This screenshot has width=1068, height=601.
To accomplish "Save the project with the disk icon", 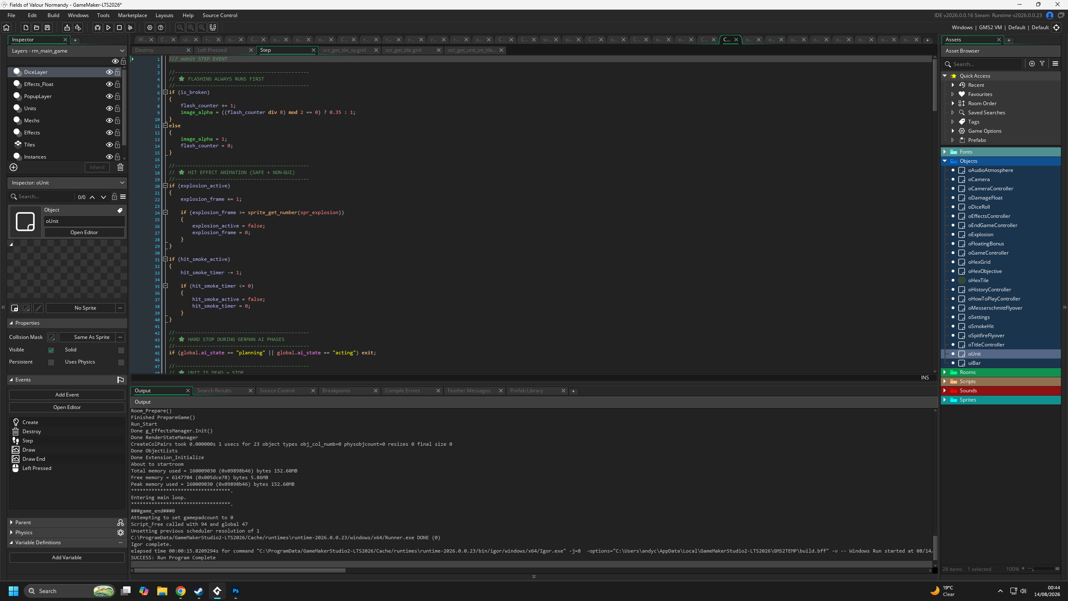I will pyautogui.click(x=48, y=28).
